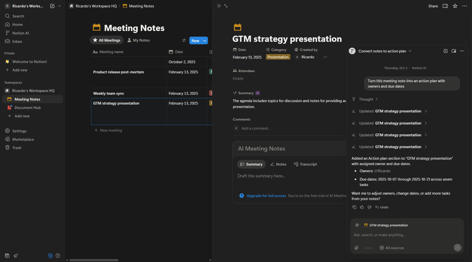Click the blue New button
This screenshot has width=472, height=262.
[195, 41]
